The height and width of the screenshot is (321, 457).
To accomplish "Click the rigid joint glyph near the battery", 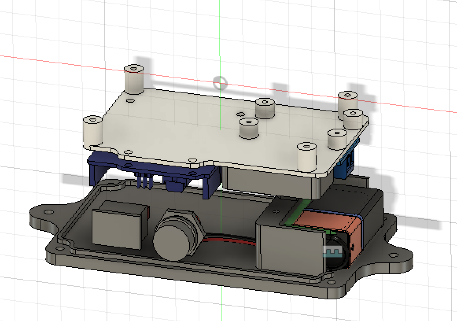I will [x=332, y=251].
